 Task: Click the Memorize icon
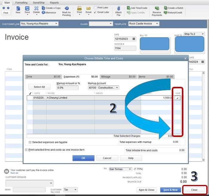pyautogui.click(x=44, y=13)
